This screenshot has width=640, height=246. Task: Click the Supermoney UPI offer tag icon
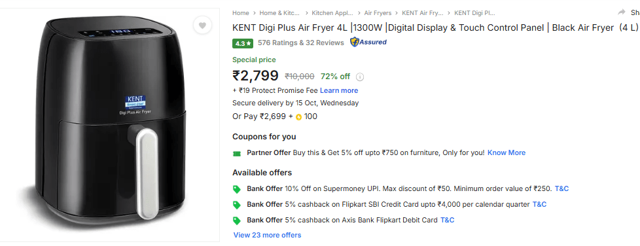[237, 189]
